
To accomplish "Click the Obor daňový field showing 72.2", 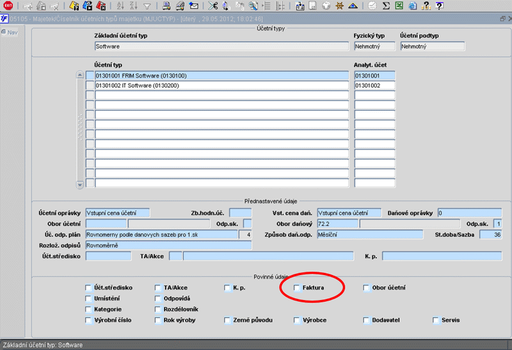I will point(337,224).
